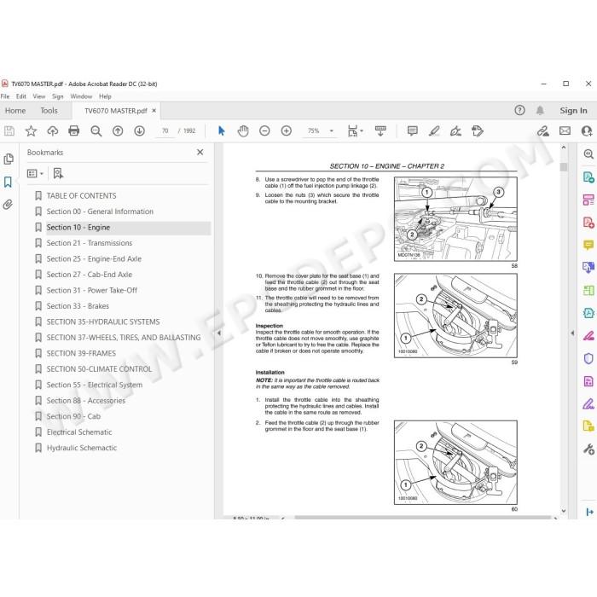Toggle the Page Thumbnails panel icon
Screen dimensions: 597x597
click(8, 159)
